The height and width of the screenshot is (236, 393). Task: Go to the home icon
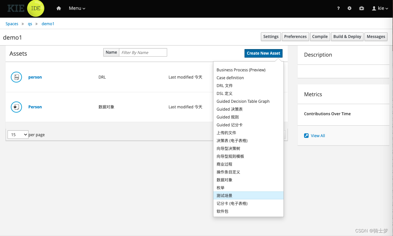click(x=59, y=8)
